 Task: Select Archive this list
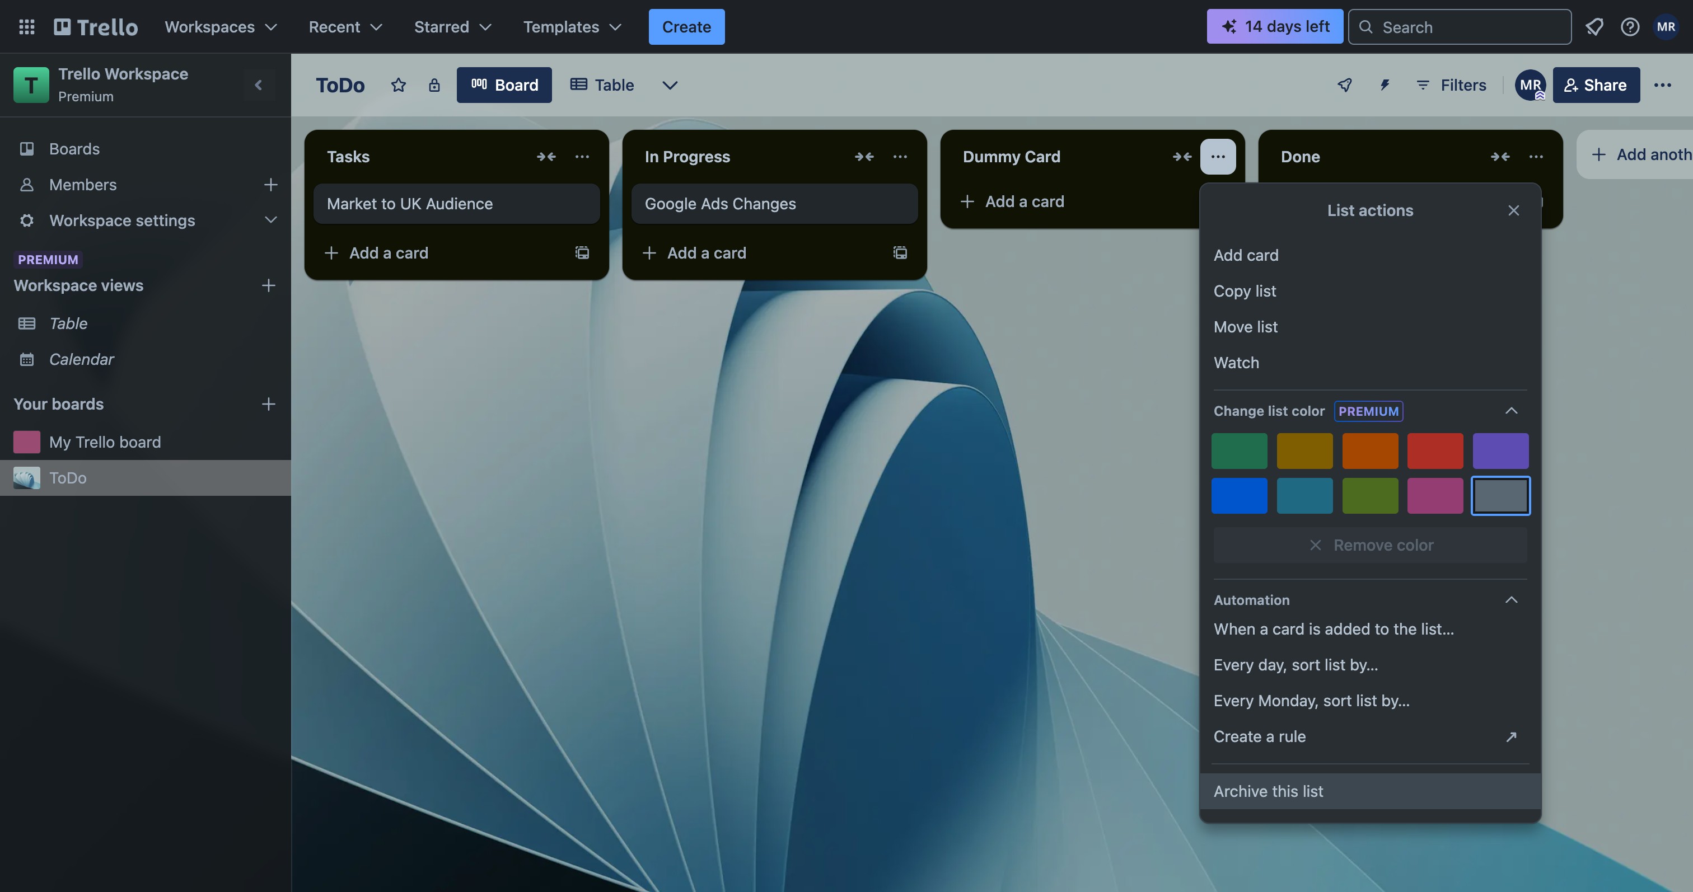click(1369, 791)
